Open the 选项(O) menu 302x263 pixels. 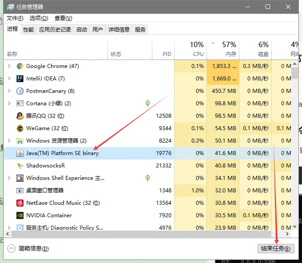pyautogui.click(x=39, y=18)
